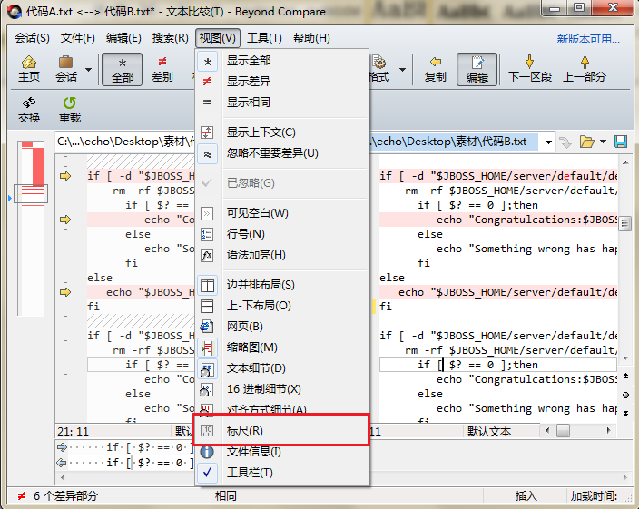Toggle the 全部 show-all toolbar button
The height and width of the screenshot is (509, 639).
[123, 69]
